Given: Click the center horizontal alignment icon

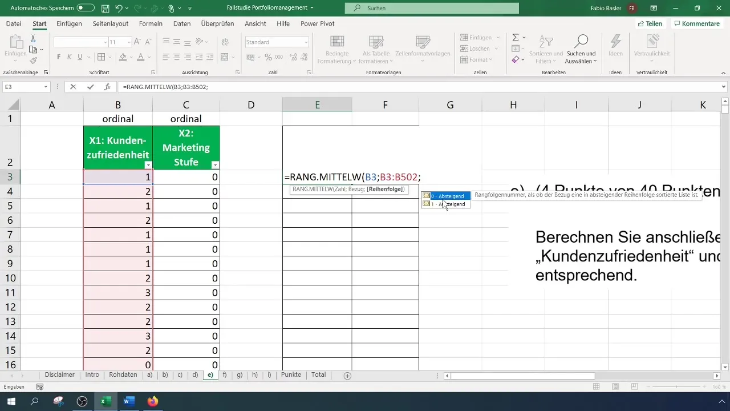Looking at the screenshot, I should [x=177, y=57].
